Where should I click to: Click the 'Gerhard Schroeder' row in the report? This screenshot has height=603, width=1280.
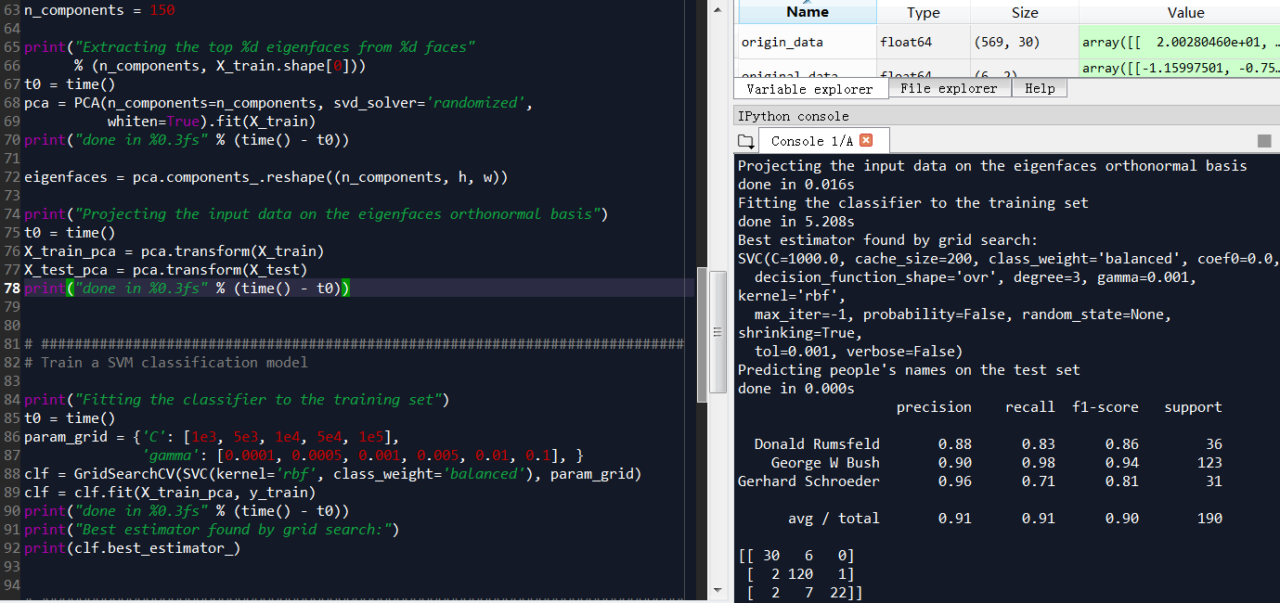click(x=980, y=481)
